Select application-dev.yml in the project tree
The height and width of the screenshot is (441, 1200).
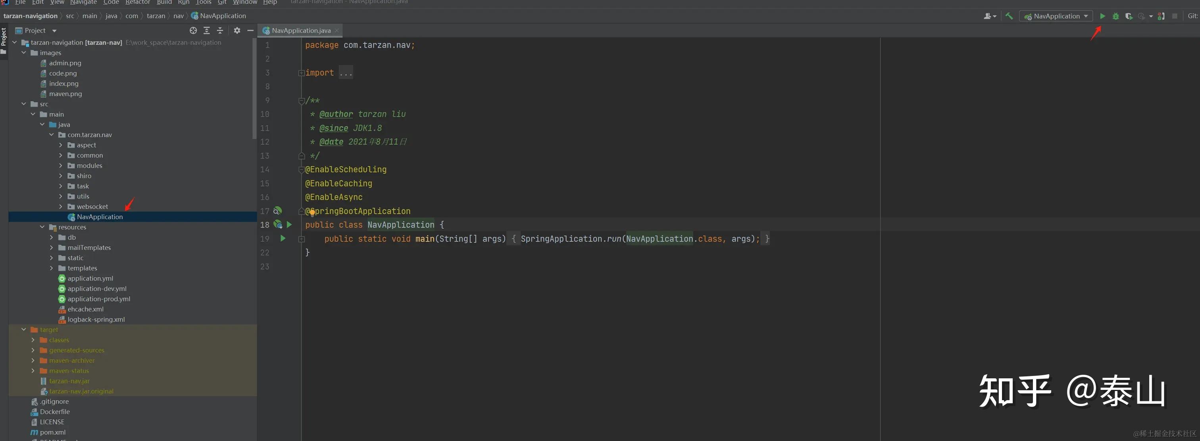coord(97,288)
